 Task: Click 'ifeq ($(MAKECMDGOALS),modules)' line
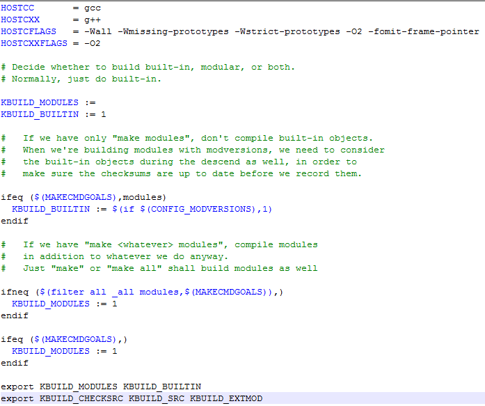point(84,198)
